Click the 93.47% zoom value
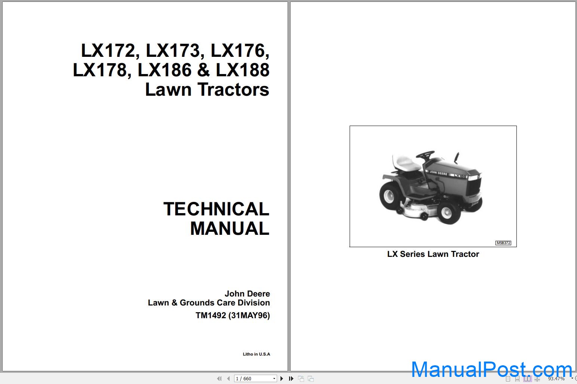 tap(556, 379)
